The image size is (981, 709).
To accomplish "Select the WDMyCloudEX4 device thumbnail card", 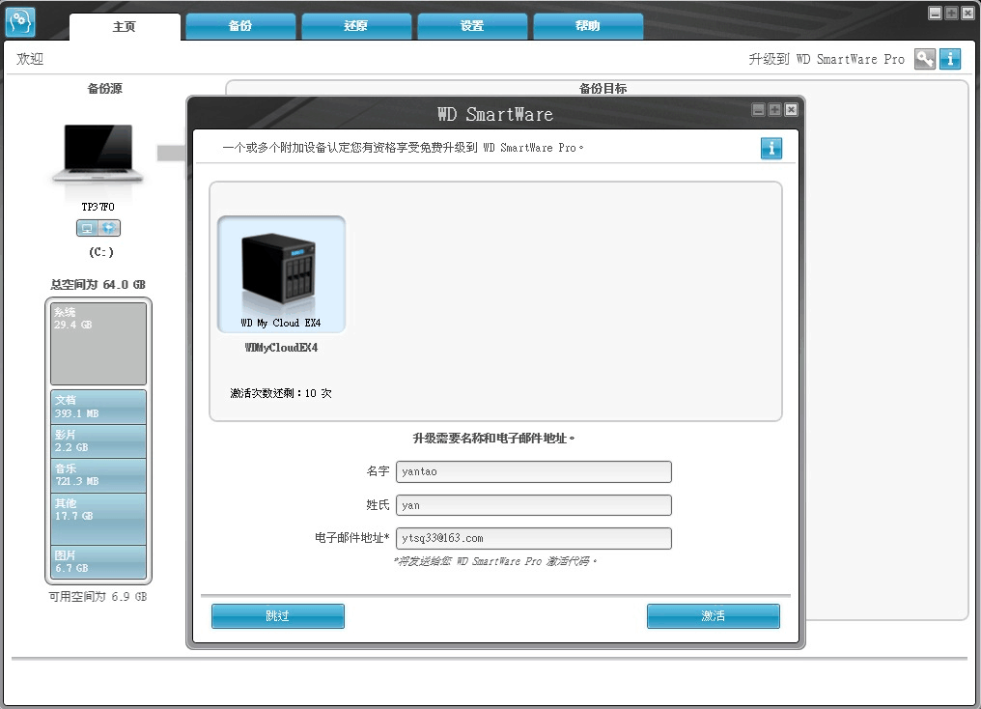I will (x=281, y=275).
